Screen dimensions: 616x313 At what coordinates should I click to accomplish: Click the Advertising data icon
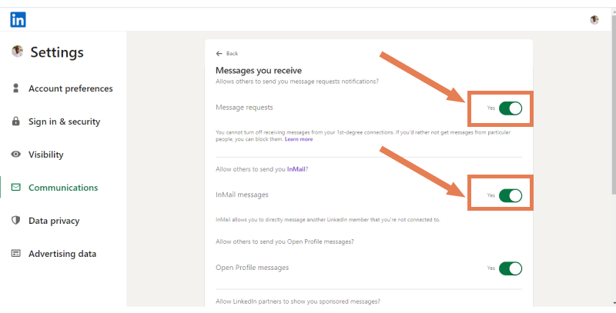tap(15, 253)
